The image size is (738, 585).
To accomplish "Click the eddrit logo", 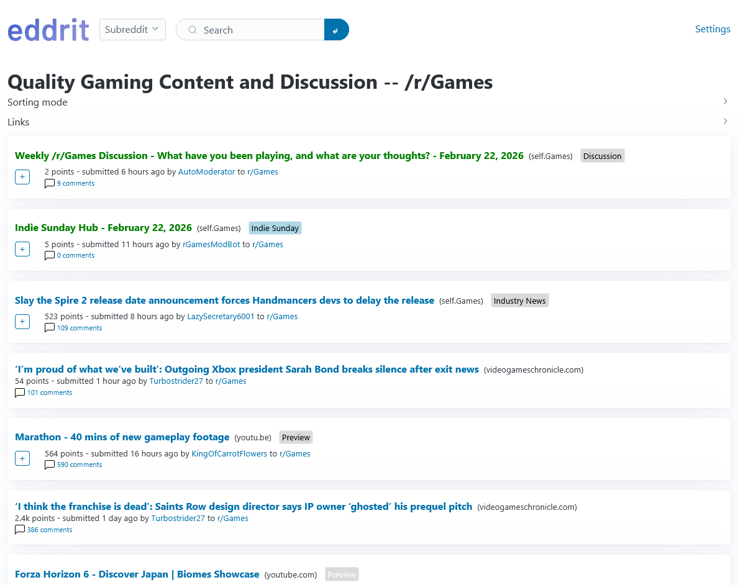I will point(48,30).
